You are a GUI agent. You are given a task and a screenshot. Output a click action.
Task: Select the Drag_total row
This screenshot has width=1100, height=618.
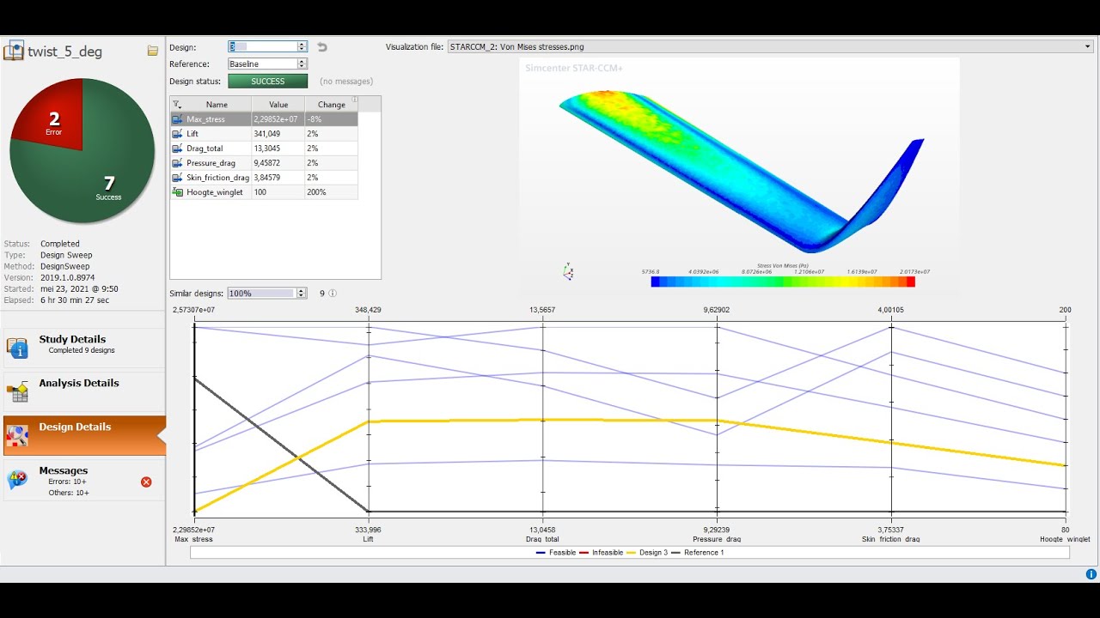[x=264, y=148]
